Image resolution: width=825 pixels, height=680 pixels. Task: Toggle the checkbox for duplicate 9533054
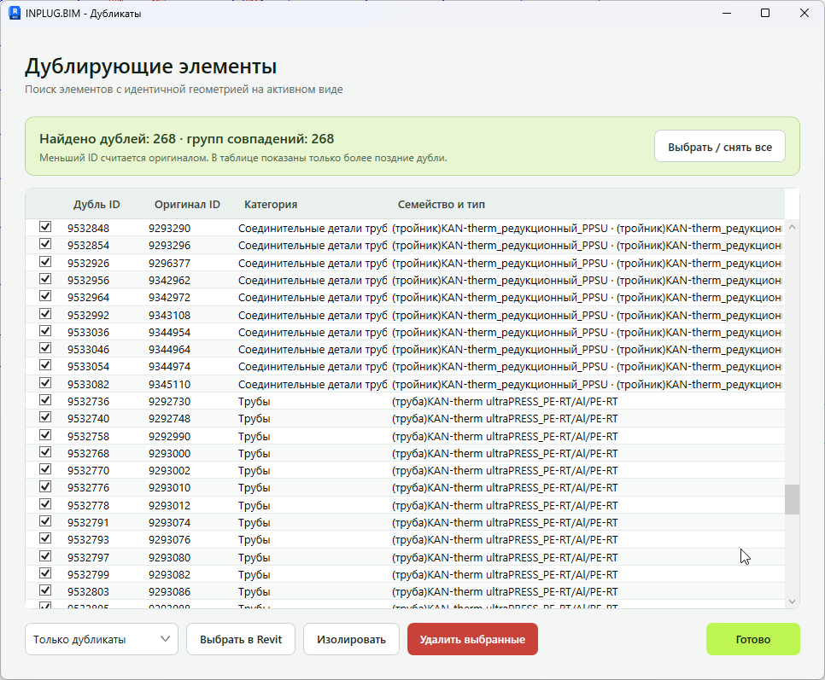click(45, 364)
